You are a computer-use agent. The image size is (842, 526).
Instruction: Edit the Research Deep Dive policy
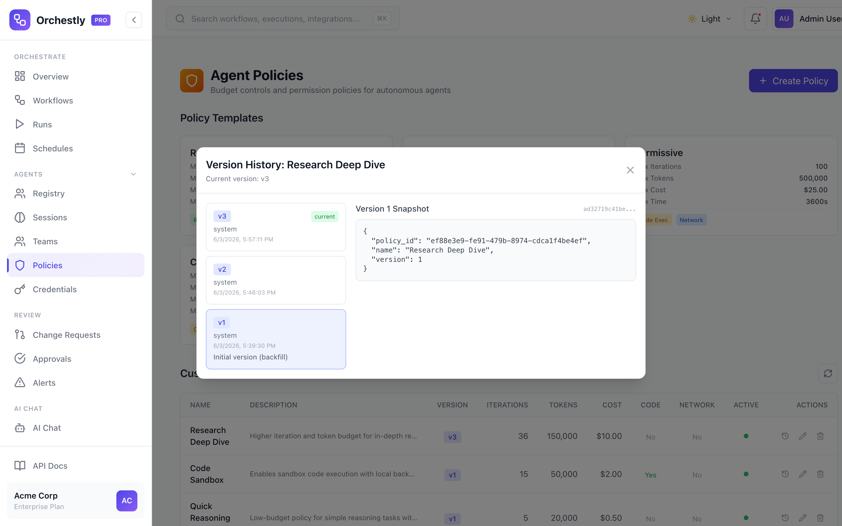pyautogui.click(x=803, y=436)
